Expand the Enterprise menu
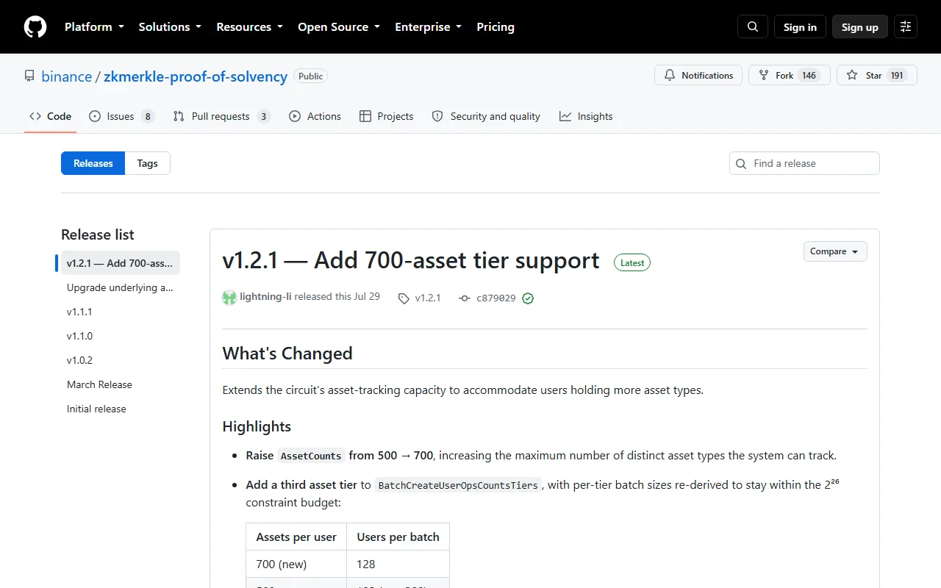Image resolution: width=941 pixels, height=588 pixels. (x=428, y=26)
